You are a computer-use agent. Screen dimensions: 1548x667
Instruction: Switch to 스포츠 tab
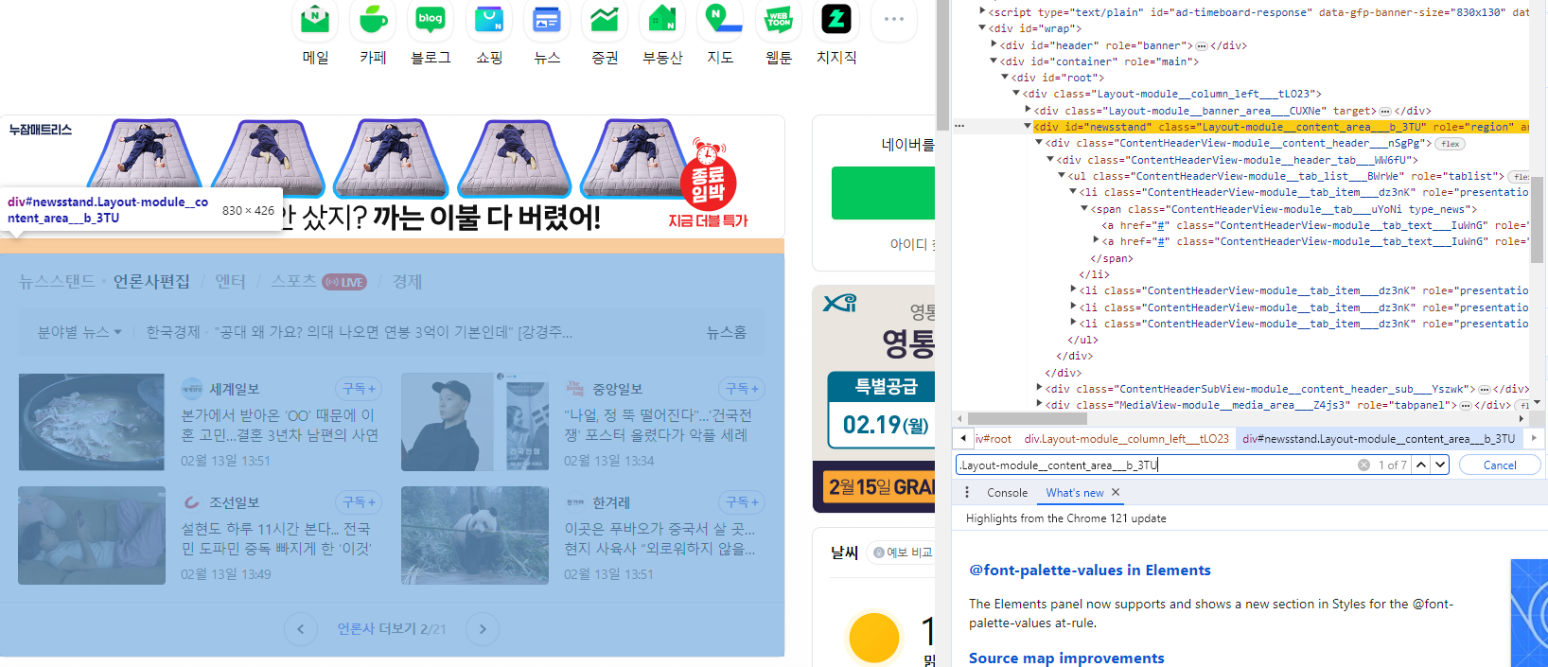[293, 282]
